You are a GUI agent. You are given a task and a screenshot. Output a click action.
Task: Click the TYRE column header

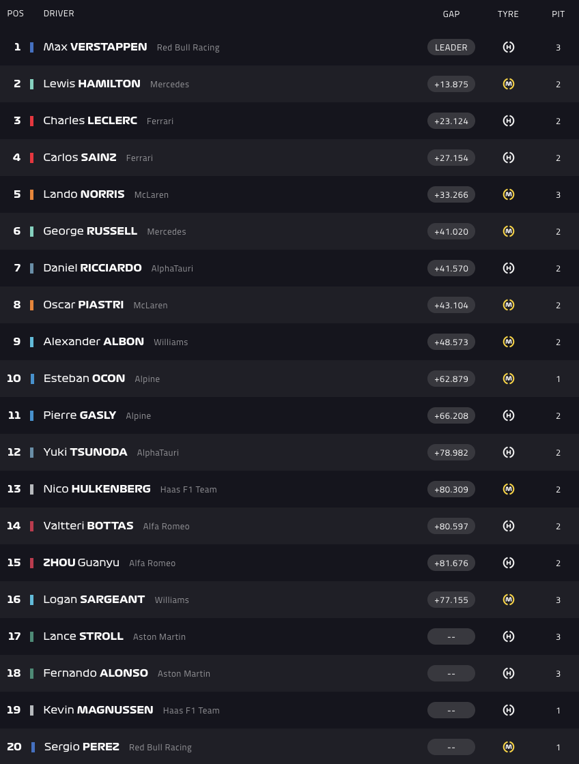click(508, 14)
